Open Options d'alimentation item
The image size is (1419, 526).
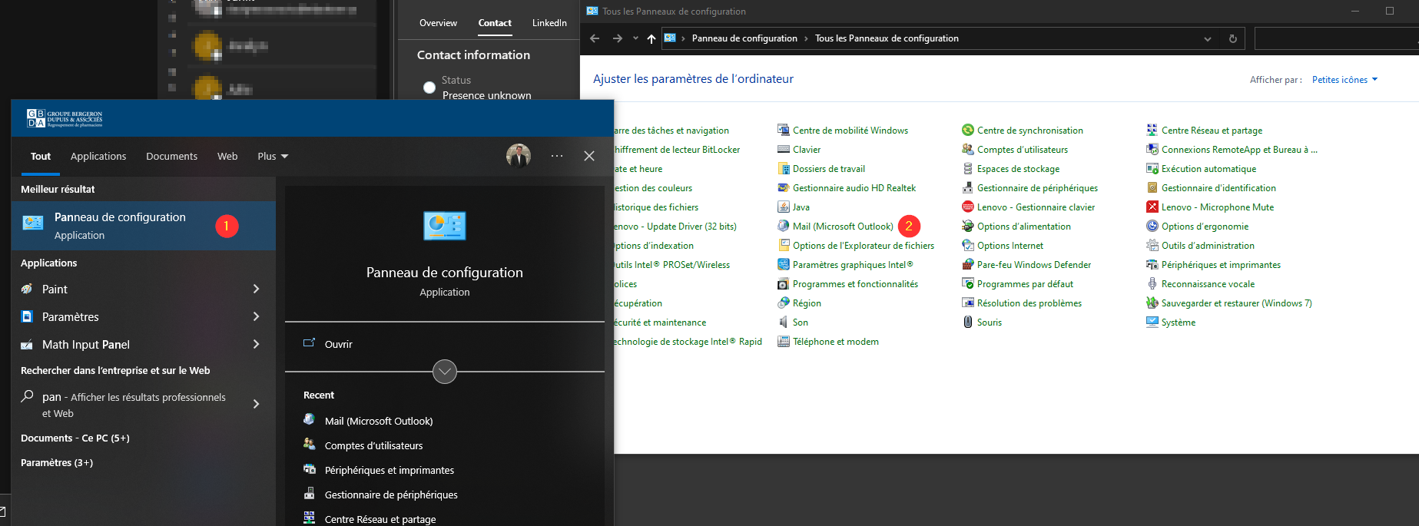pyautogui.click(x=1016, y=227)
